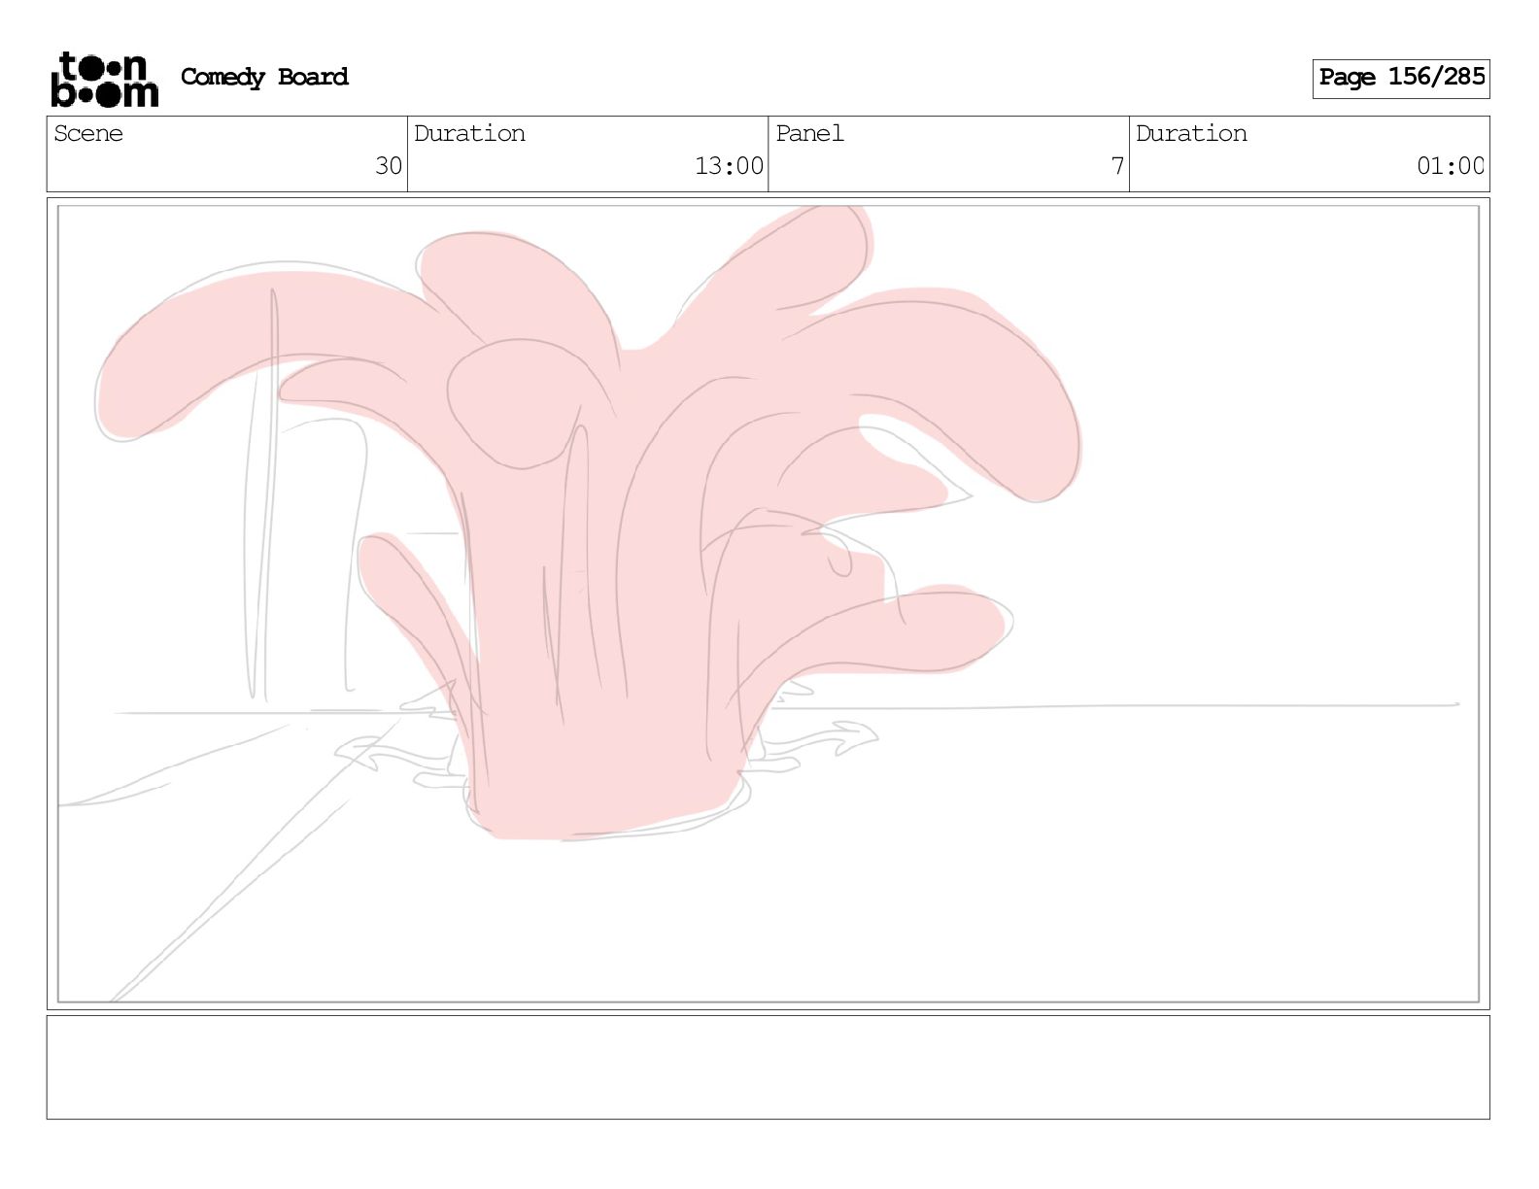Click the 'Page 156/285' indicator
This screenshot has height=1189, width=1539.
(1401, 78)
